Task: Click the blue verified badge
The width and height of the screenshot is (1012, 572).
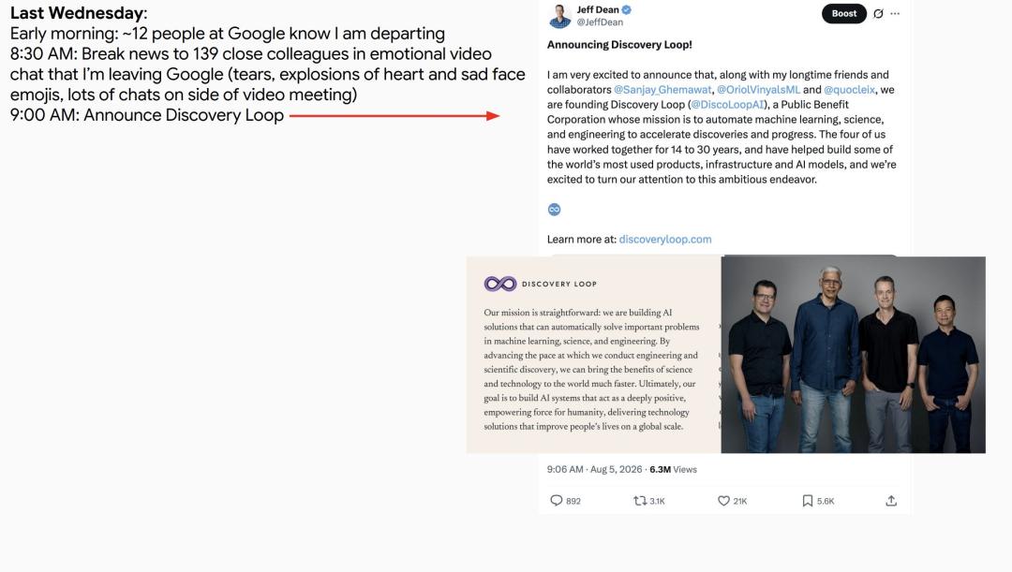Action: [x=627, y=9]
